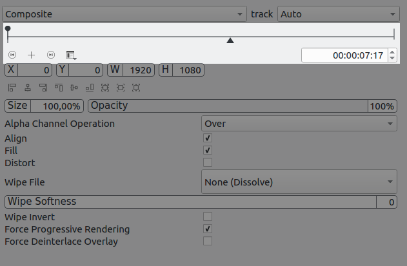This screenshot has width=407, height=266.
Task: Click center vertically alignment icon
Action: (x=74, y=88)
